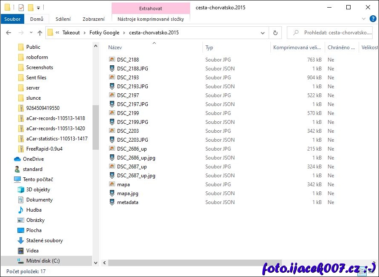The height and width of the screenshot is (277, 379).
Task: Open the Soubor menu
Action: 12,19
